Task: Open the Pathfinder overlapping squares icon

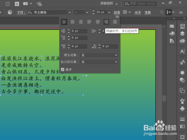Action: click(182, 90)
